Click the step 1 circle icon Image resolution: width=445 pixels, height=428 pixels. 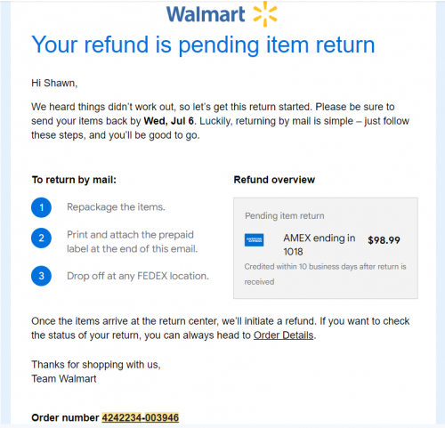point(41,207)
